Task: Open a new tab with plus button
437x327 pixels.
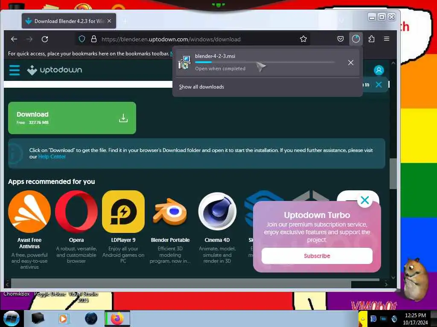Action: pyautogui.click(x=125, y=21)
